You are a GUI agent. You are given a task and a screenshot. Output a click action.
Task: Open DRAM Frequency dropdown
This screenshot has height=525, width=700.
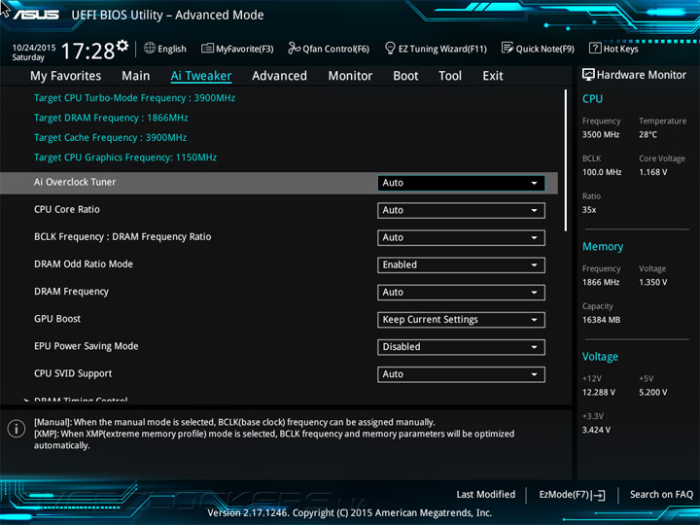click(461, 293)
